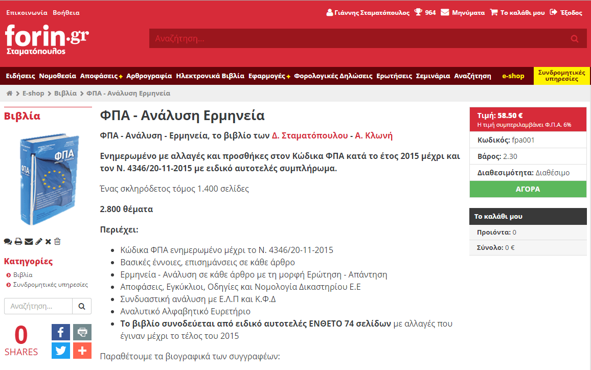Click Βοήθεια link

pos(66,12)
